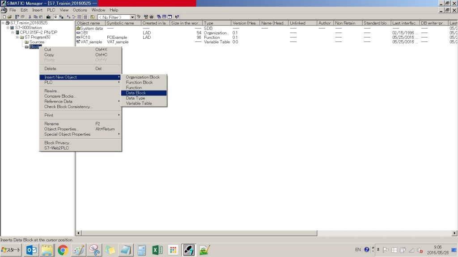Screen dimensions: 458x257
Task: Choose Cut from the context menu
Action: pyautogui.click(x=81, y=50)
